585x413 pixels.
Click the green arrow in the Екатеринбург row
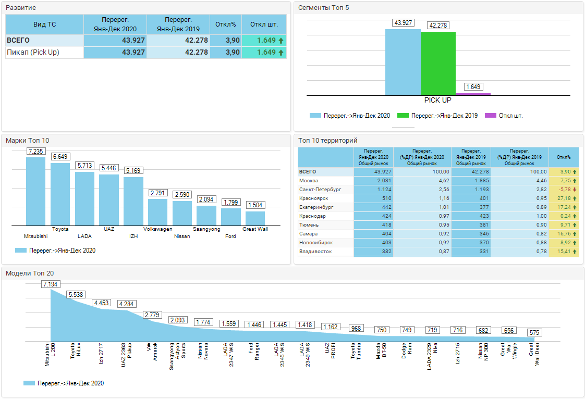[x=575, y=207]
